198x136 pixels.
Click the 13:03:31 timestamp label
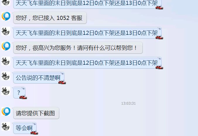128,103
